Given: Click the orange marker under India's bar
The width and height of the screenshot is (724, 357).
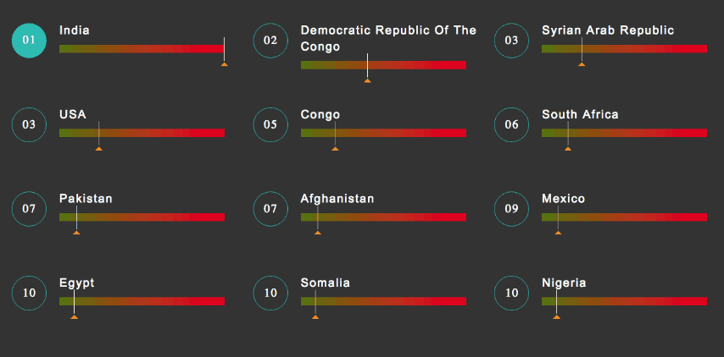Looking at the screenshot, I should 225,64.
